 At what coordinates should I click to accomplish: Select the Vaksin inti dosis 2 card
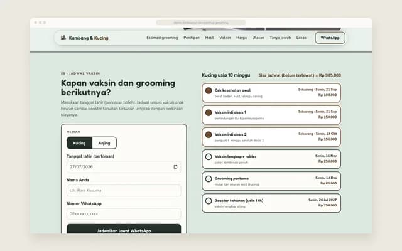271,137
